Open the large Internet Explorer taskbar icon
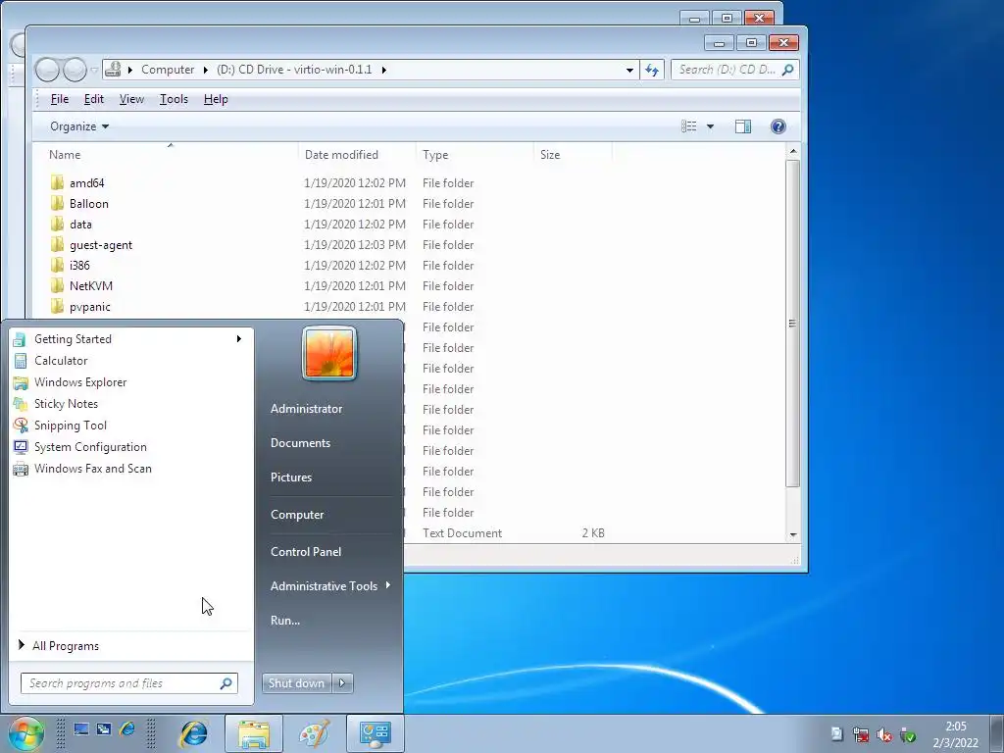Screen dimensions: 1004x753 point(193,733)
